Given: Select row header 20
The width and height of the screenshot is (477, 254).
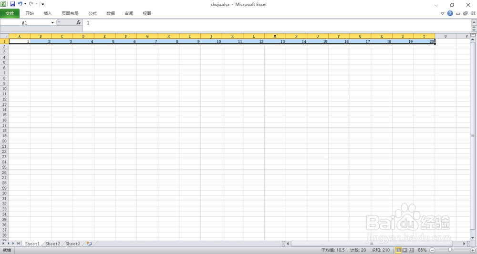Looking at the screenshot, I should point(4,141).
